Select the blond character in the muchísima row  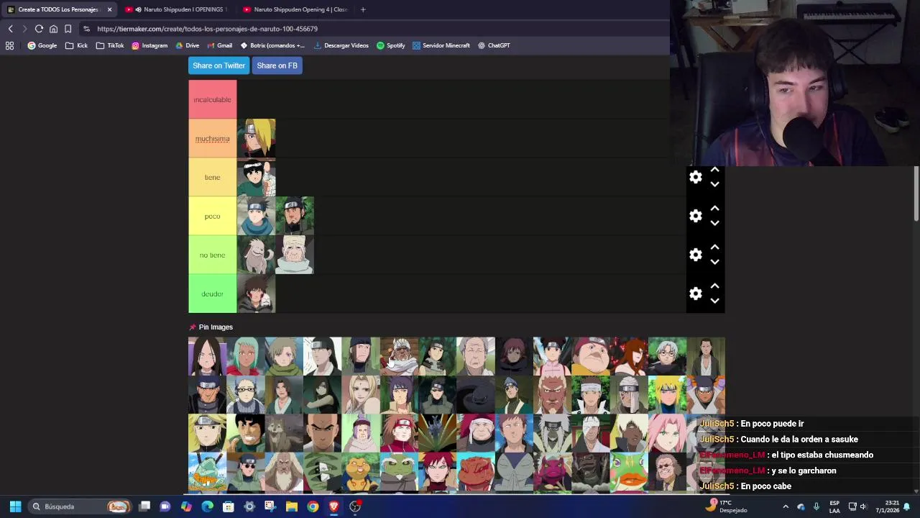tap(256, 138)
